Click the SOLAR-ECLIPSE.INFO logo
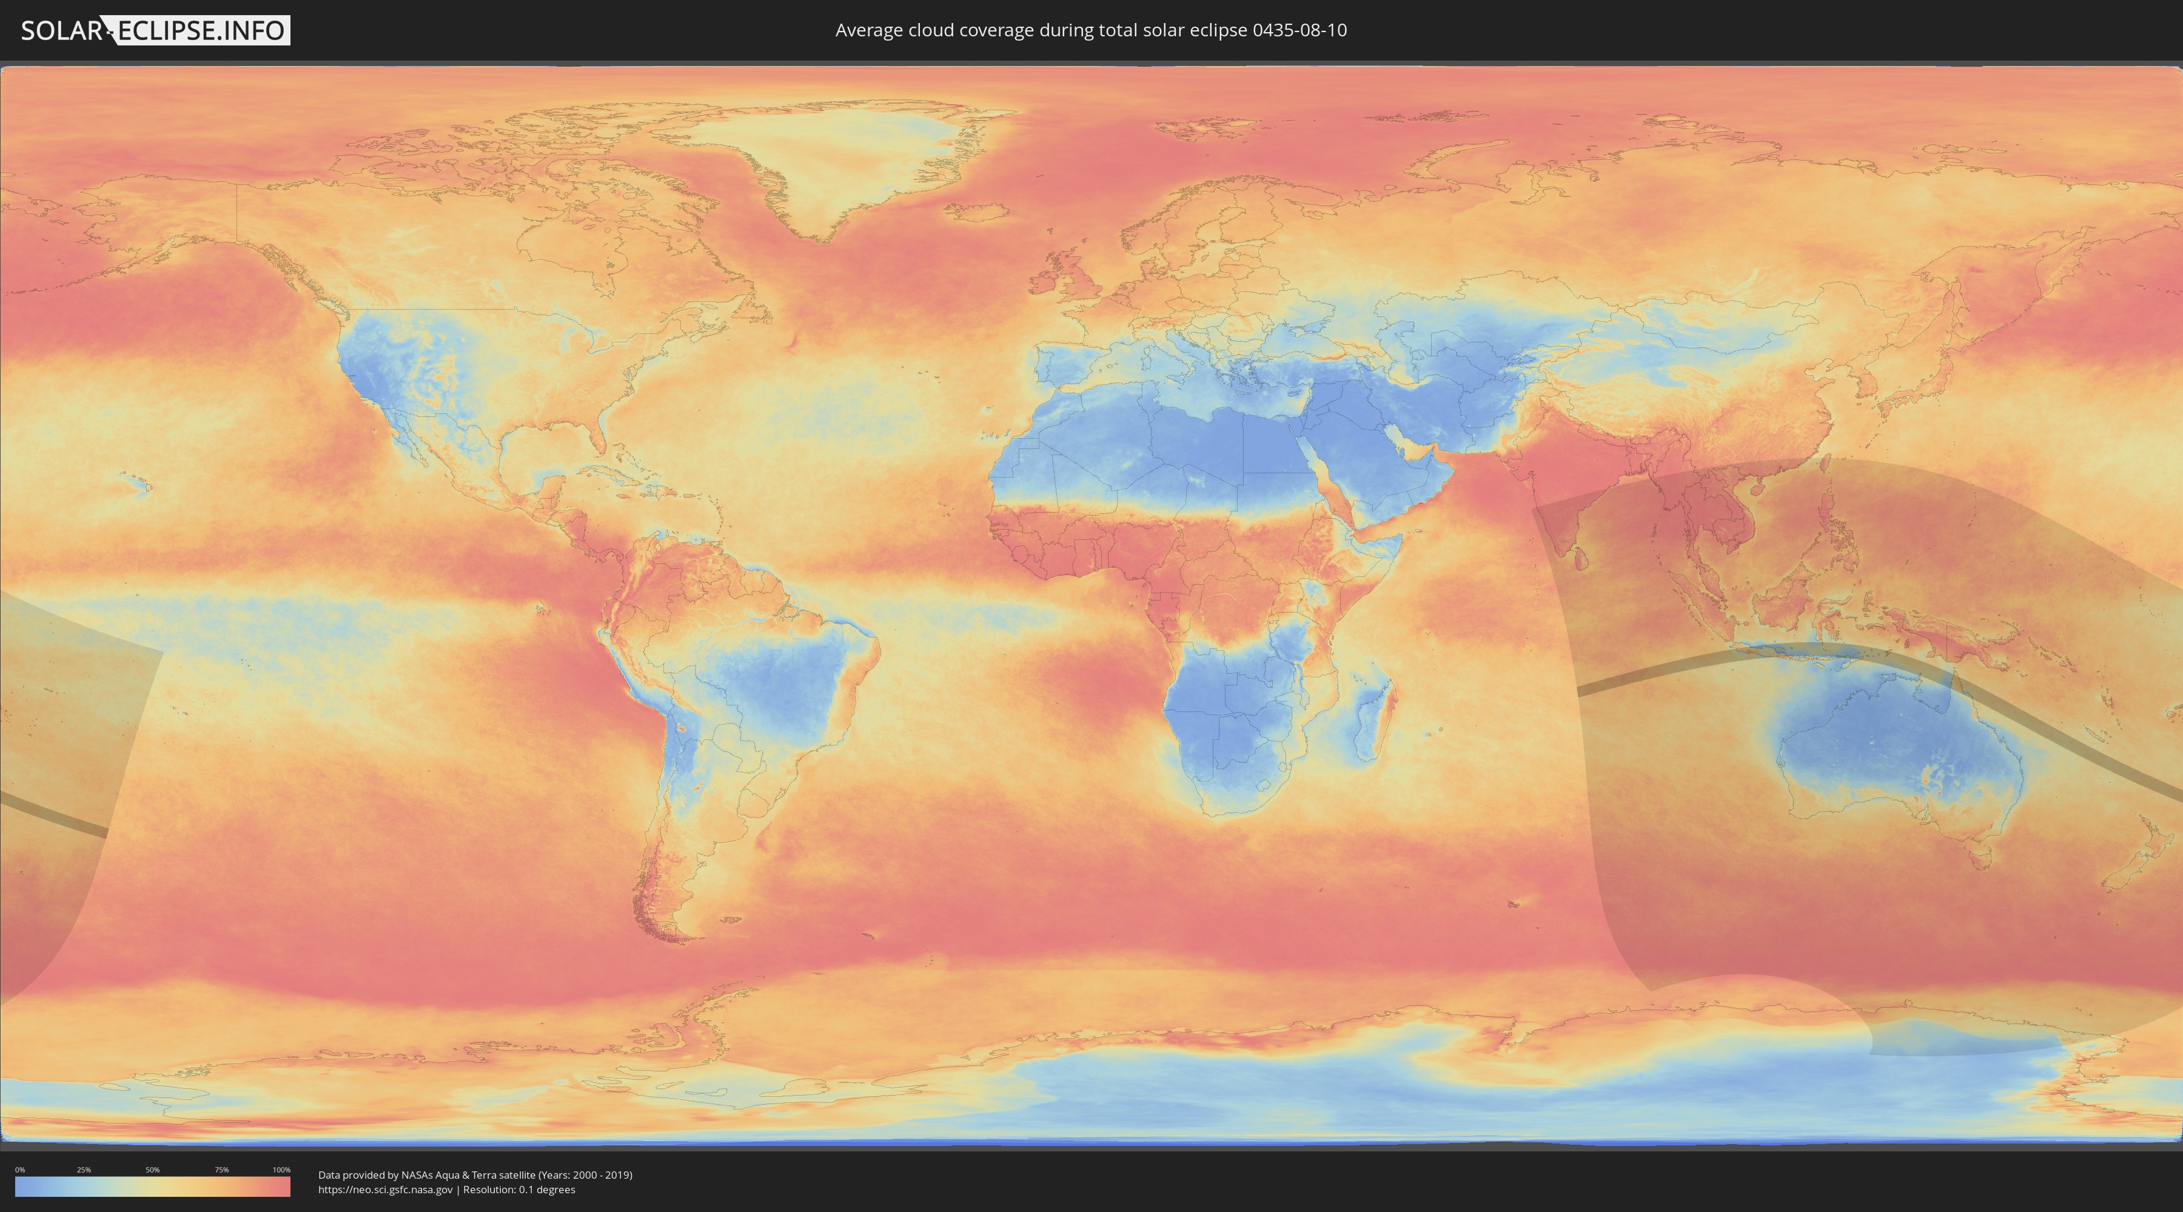 coord(155,30)
